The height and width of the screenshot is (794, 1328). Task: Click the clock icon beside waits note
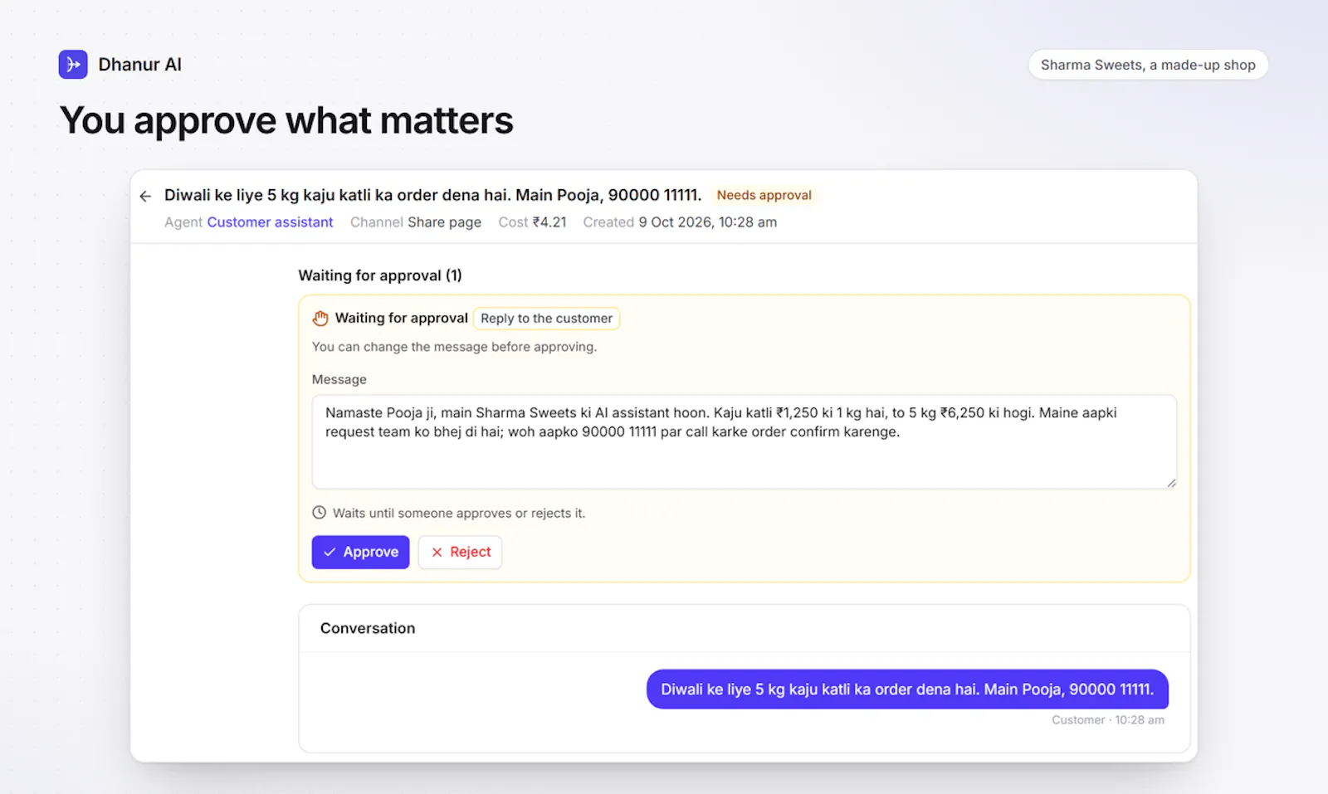[x=319, y=513]
